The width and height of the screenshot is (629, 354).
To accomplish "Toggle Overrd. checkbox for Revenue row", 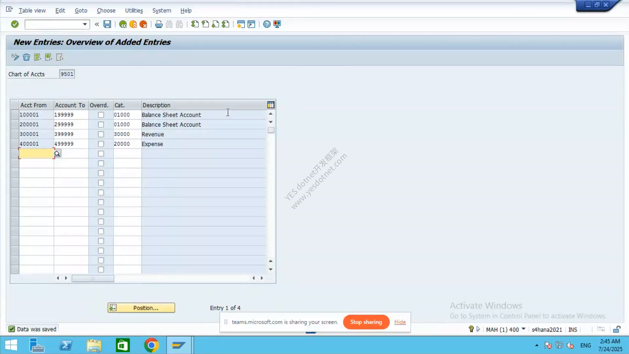I will [x=101, y=134].
